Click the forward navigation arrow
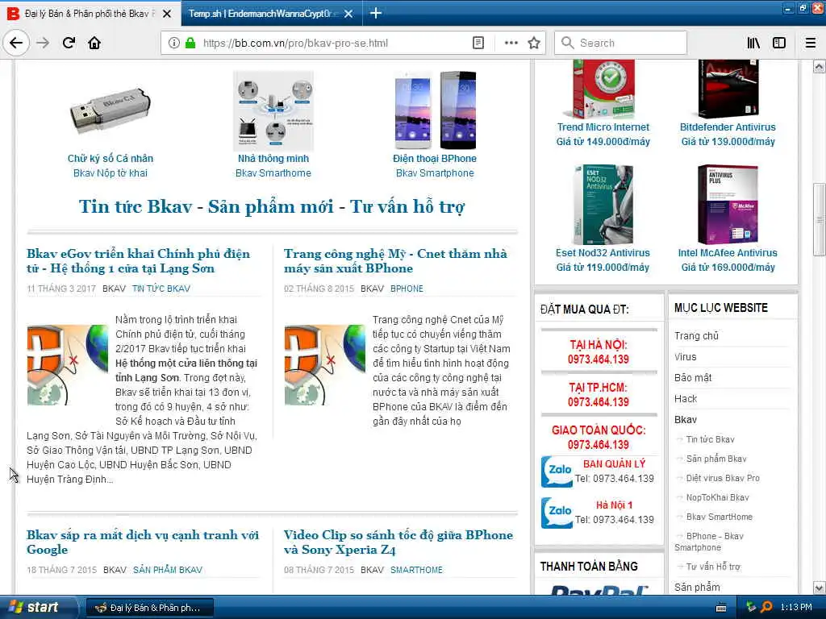 (x=43, y=43)
